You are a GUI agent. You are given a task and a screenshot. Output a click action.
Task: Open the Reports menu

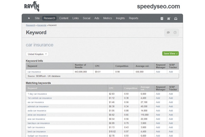coord(133,18)
